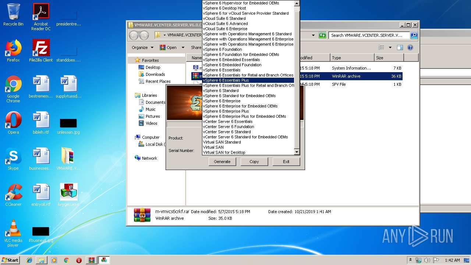This screenshot has width=471, height=265.
Task: Launch Acrobat Reader DC from the desktop
Action: 41,17
